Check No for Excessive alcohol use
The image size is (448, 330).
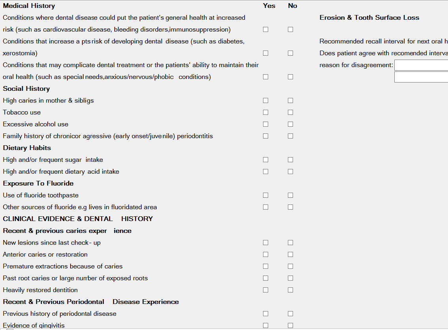[291, 124]
